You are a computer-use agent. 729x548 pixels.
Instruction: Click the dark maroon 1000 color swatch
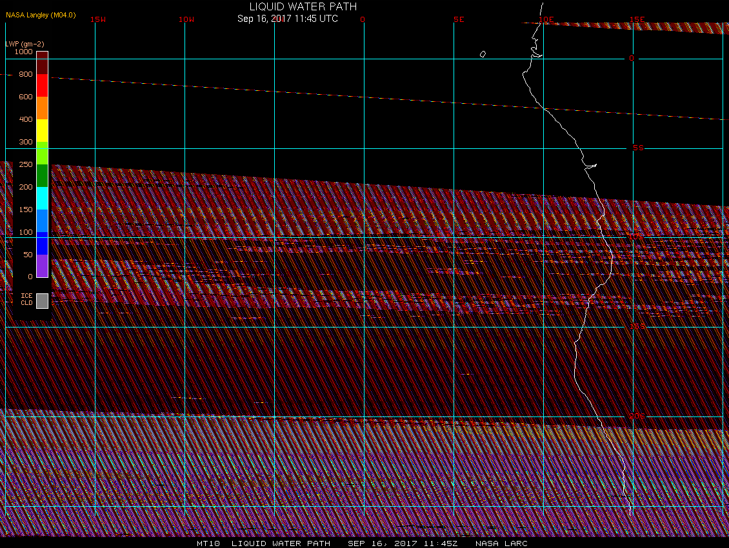tap(43, 63)
